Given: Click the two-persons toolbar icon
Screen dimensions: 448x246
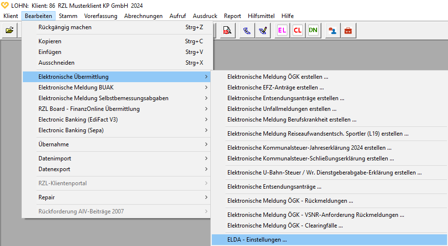Looking at the screenshot, I should 333,30.
